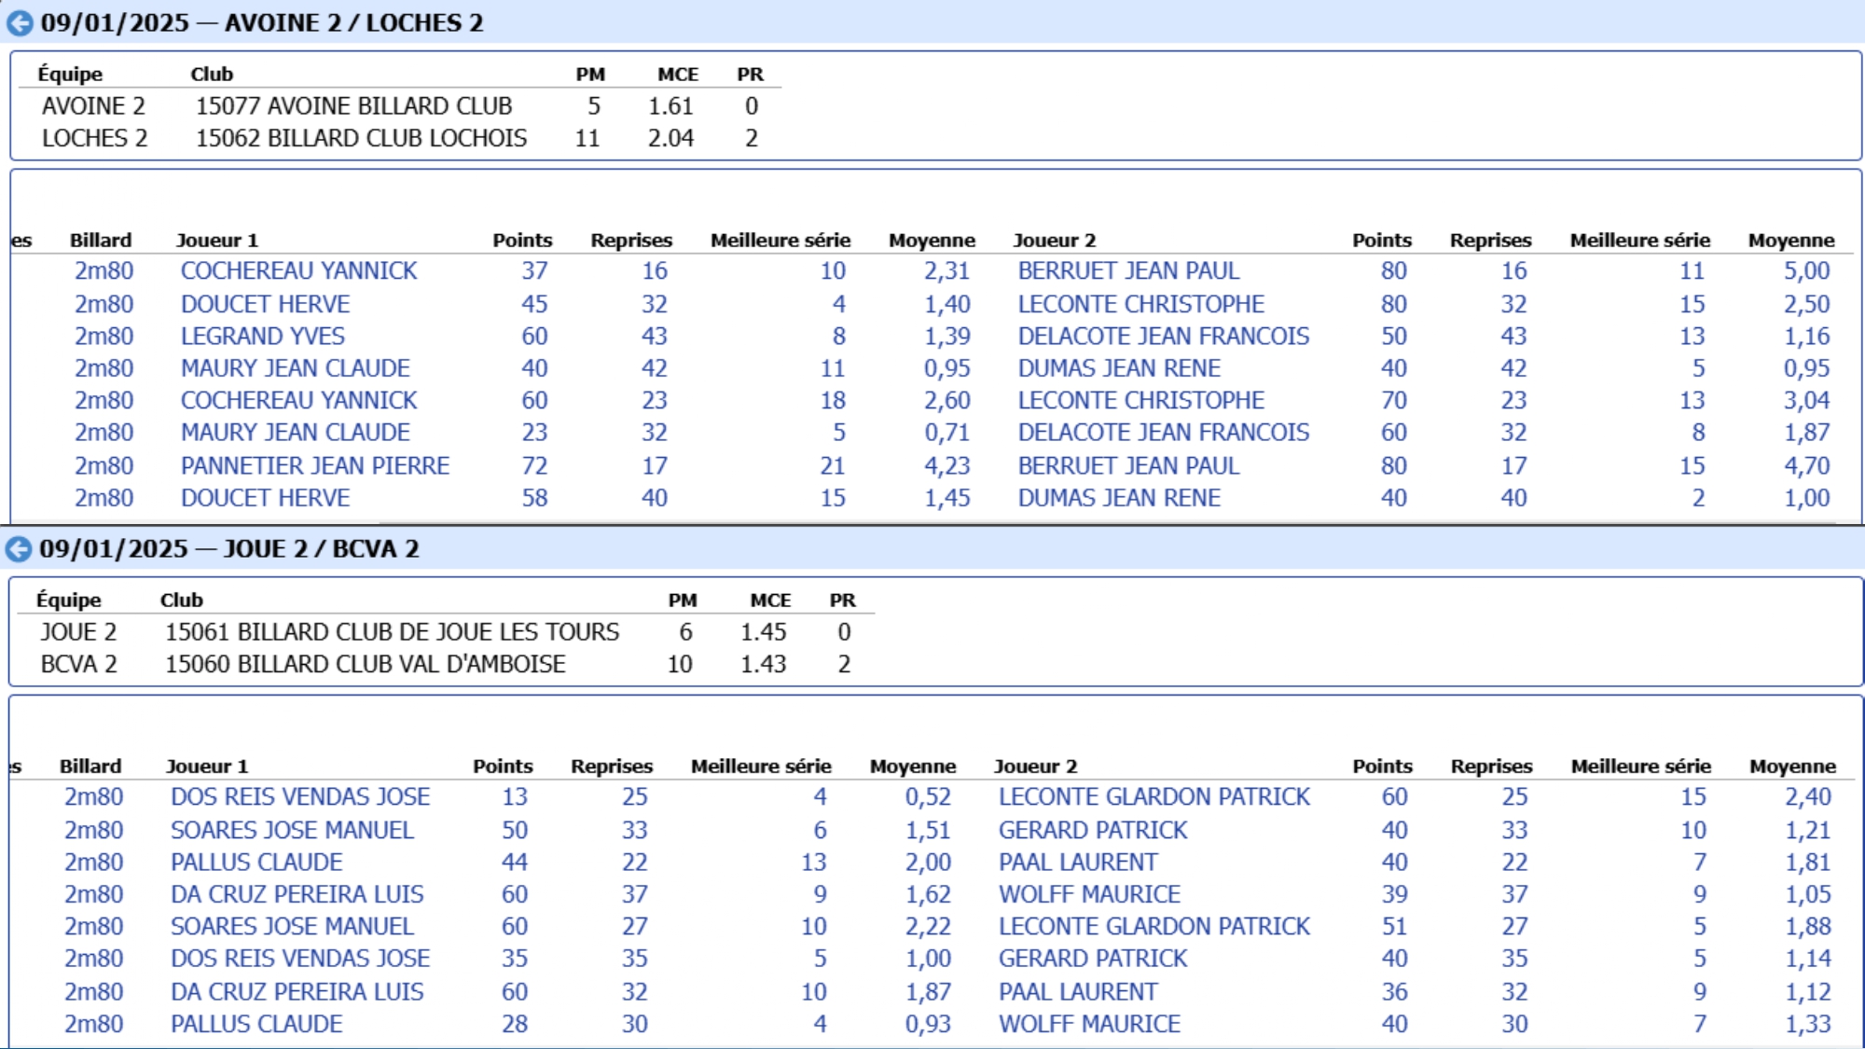Click WOLFF MAURICE in row with moyenne 1,05
This screenshot has width=1865, height=1049.
coord(1089,894)
